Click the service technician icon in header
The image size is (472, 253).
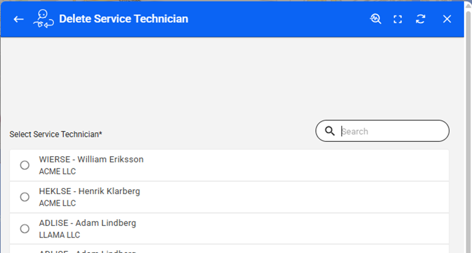pos(42,19)
